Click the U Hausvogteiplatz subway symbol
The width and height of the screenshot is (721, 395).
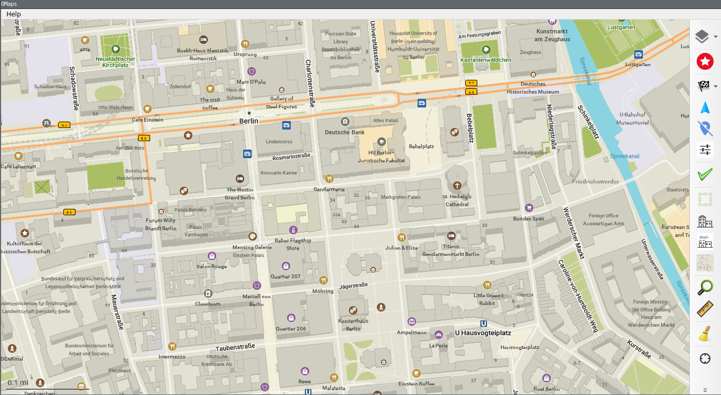pos(484,324)
